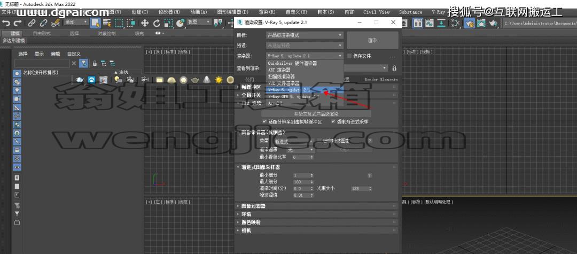Screen dimensions: 577x254
Task: Click the cone spotlight icon on floating toolbar
Action: (x=207, y=80)
